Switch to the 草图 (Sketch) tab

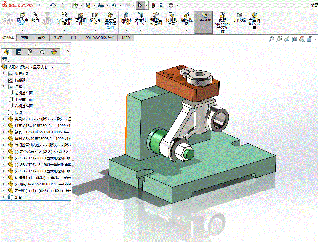(41, 38)
